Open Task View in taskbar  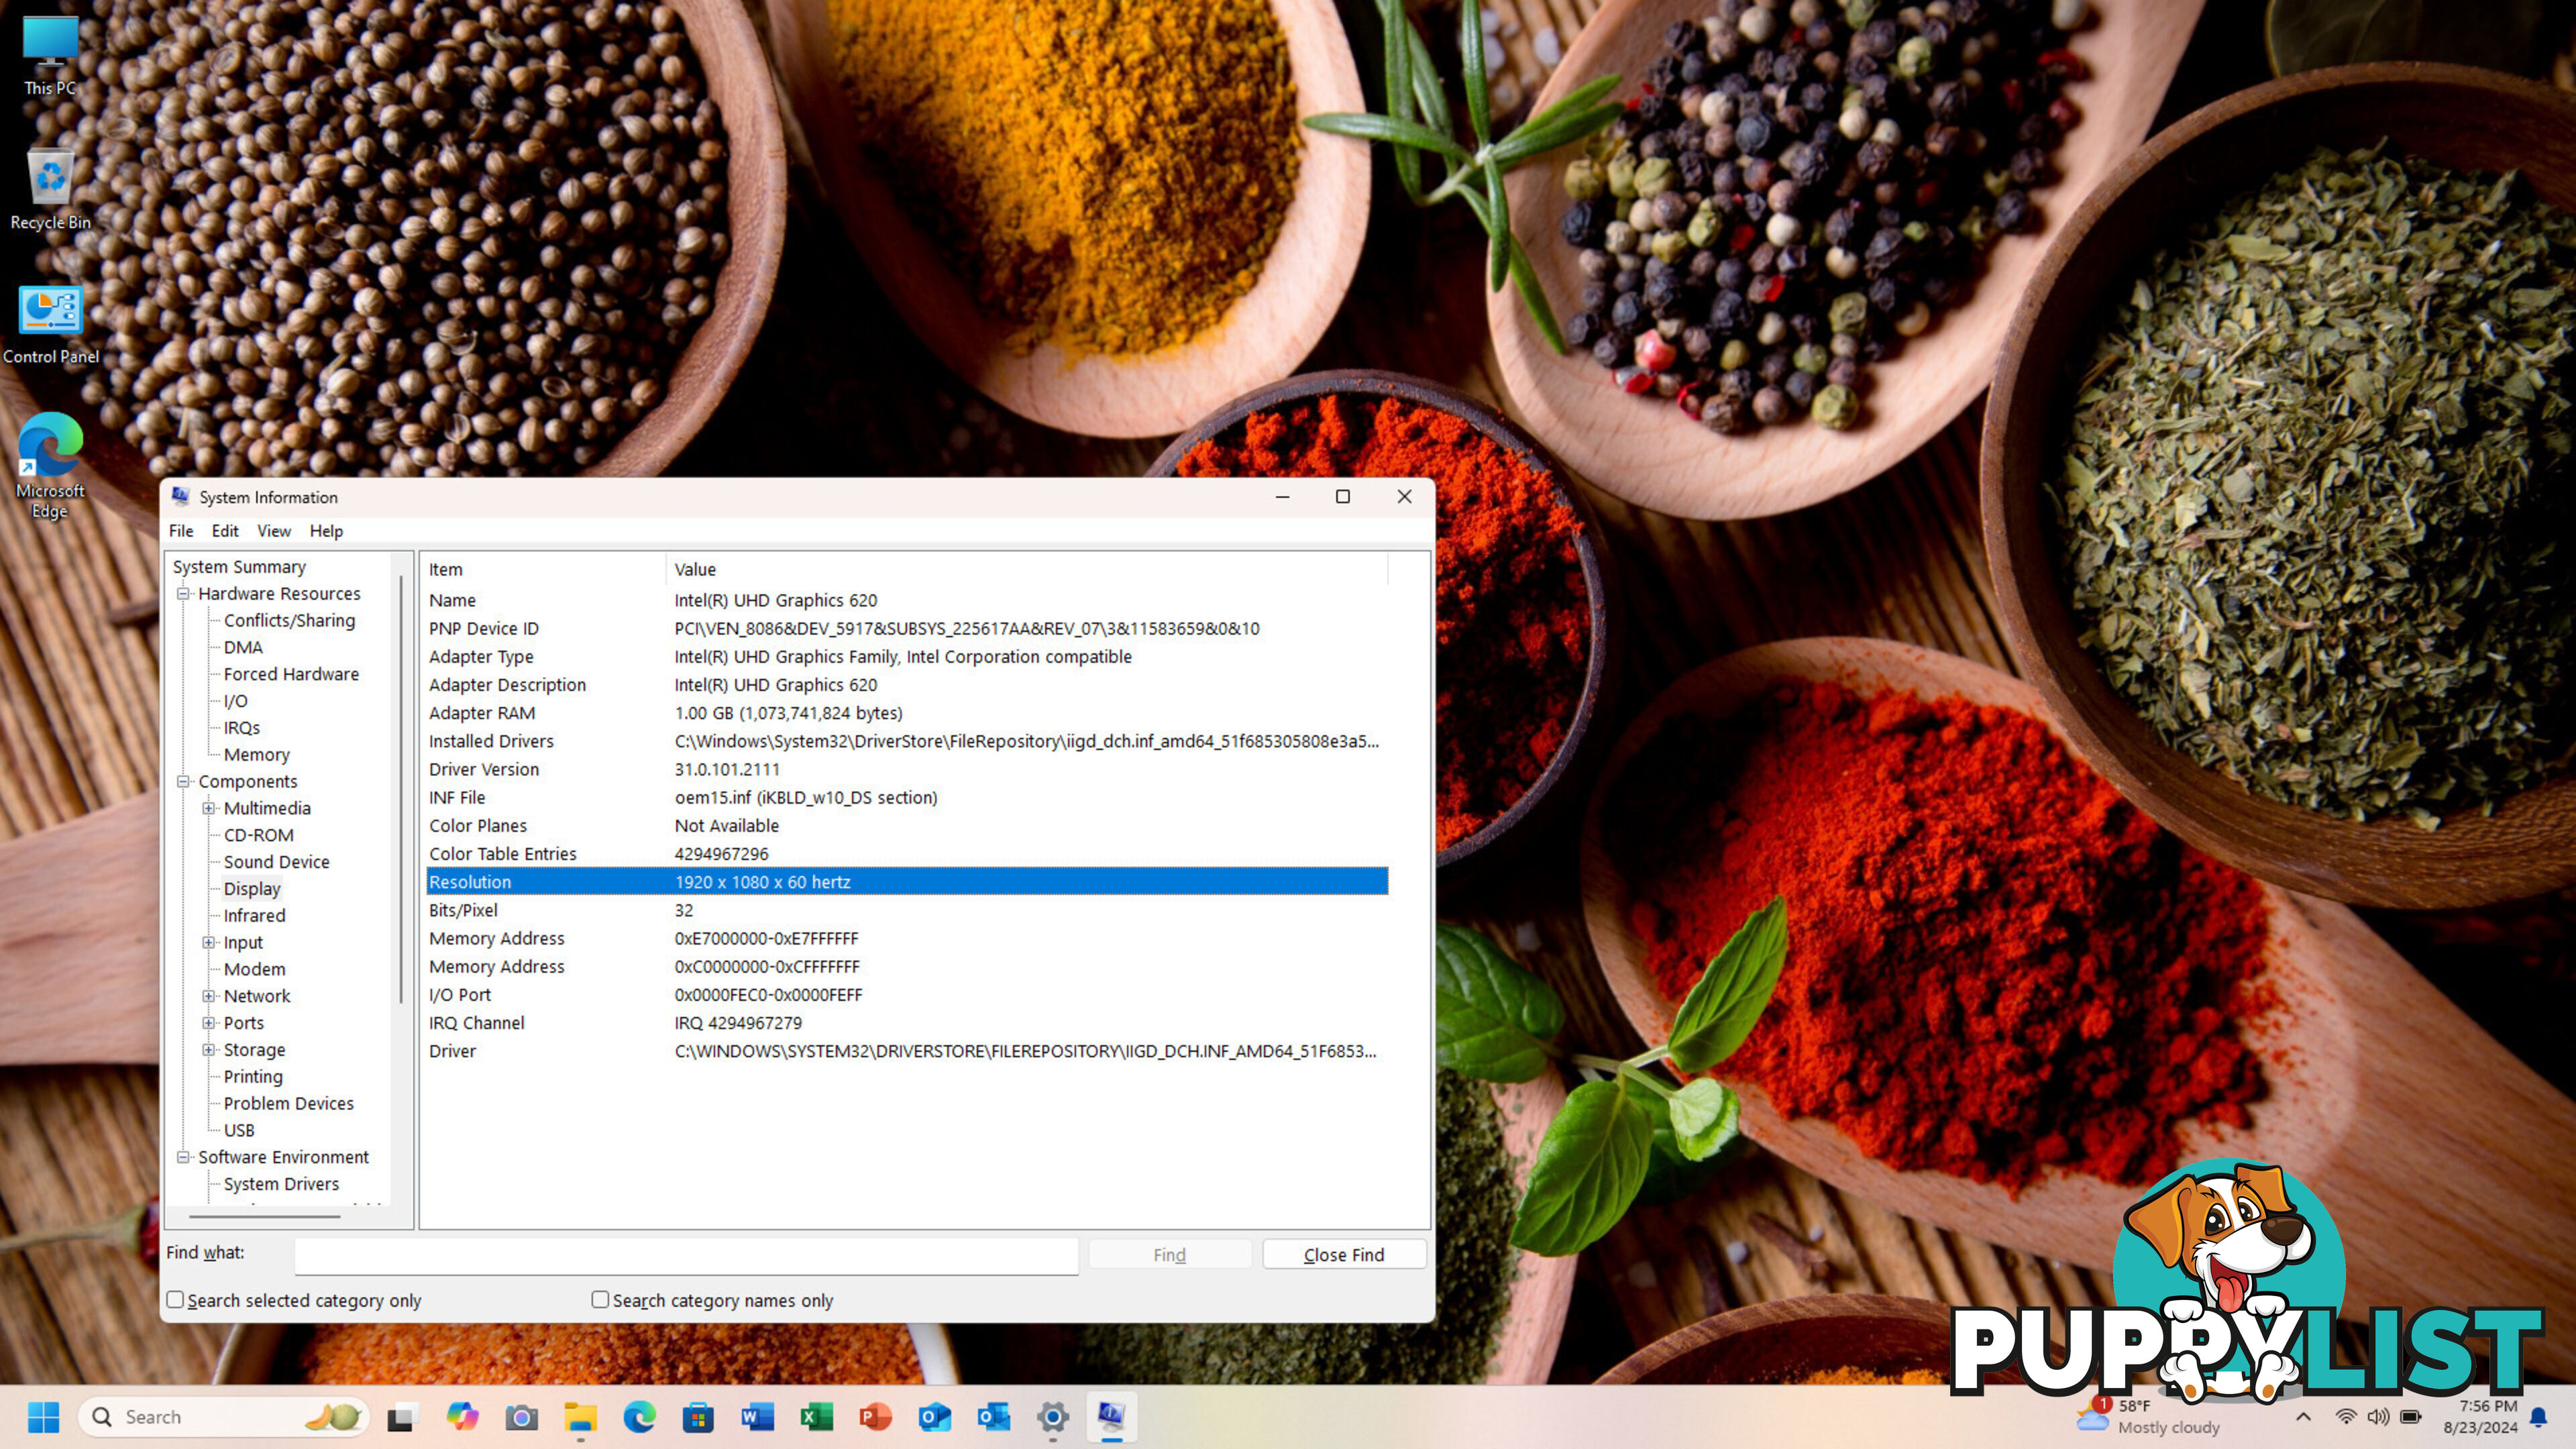click(x=402, y=1417)
